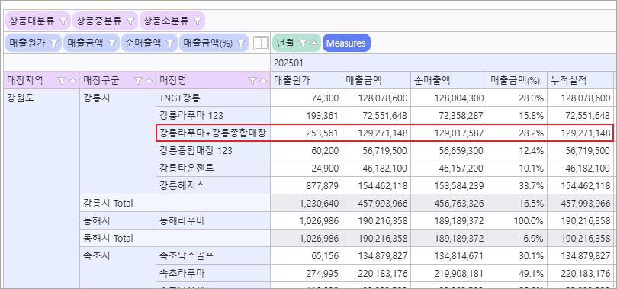Open filter icon on 년월 field
The image size is (617, 289).
tap(302, 43)
